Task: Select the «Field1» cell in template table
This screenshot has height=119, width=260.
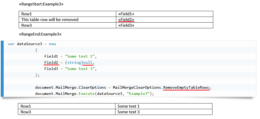Action: tap(126, 14)
